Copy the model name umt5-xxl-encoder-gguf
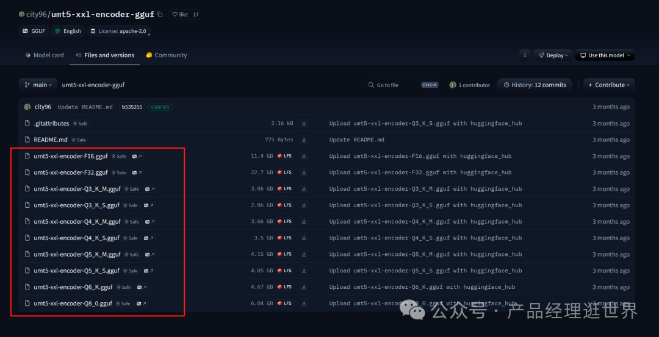 click(x=160, y=14)
